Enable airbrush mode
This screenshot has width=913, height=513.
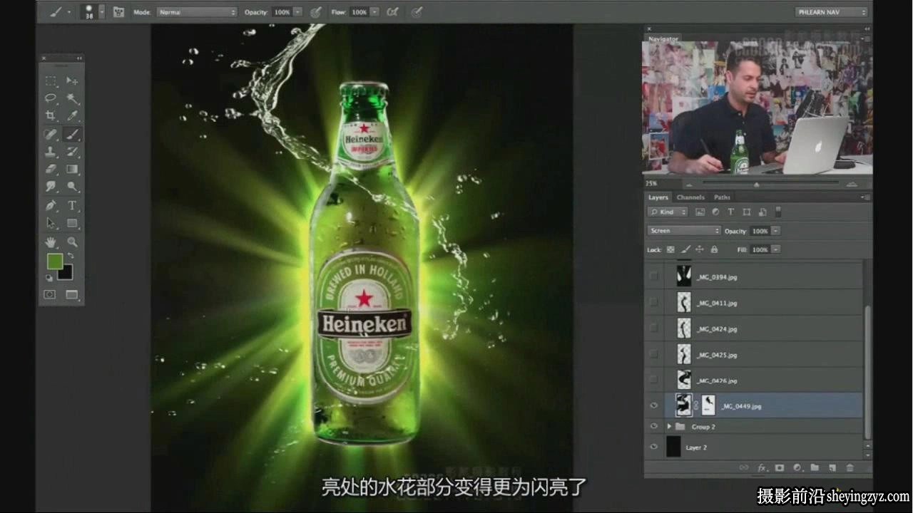[x=392, y=12]
